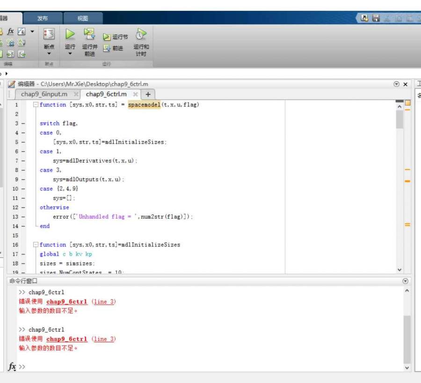Toggle breakpoint dash on line 13

point(23,217)
